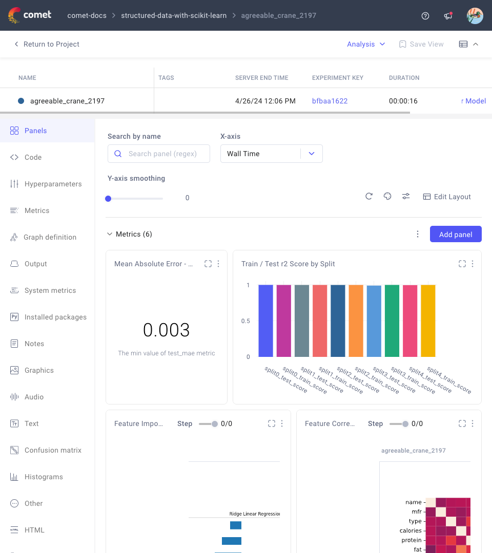Open the Analysis dropdown menu

[x=366, y=44]
